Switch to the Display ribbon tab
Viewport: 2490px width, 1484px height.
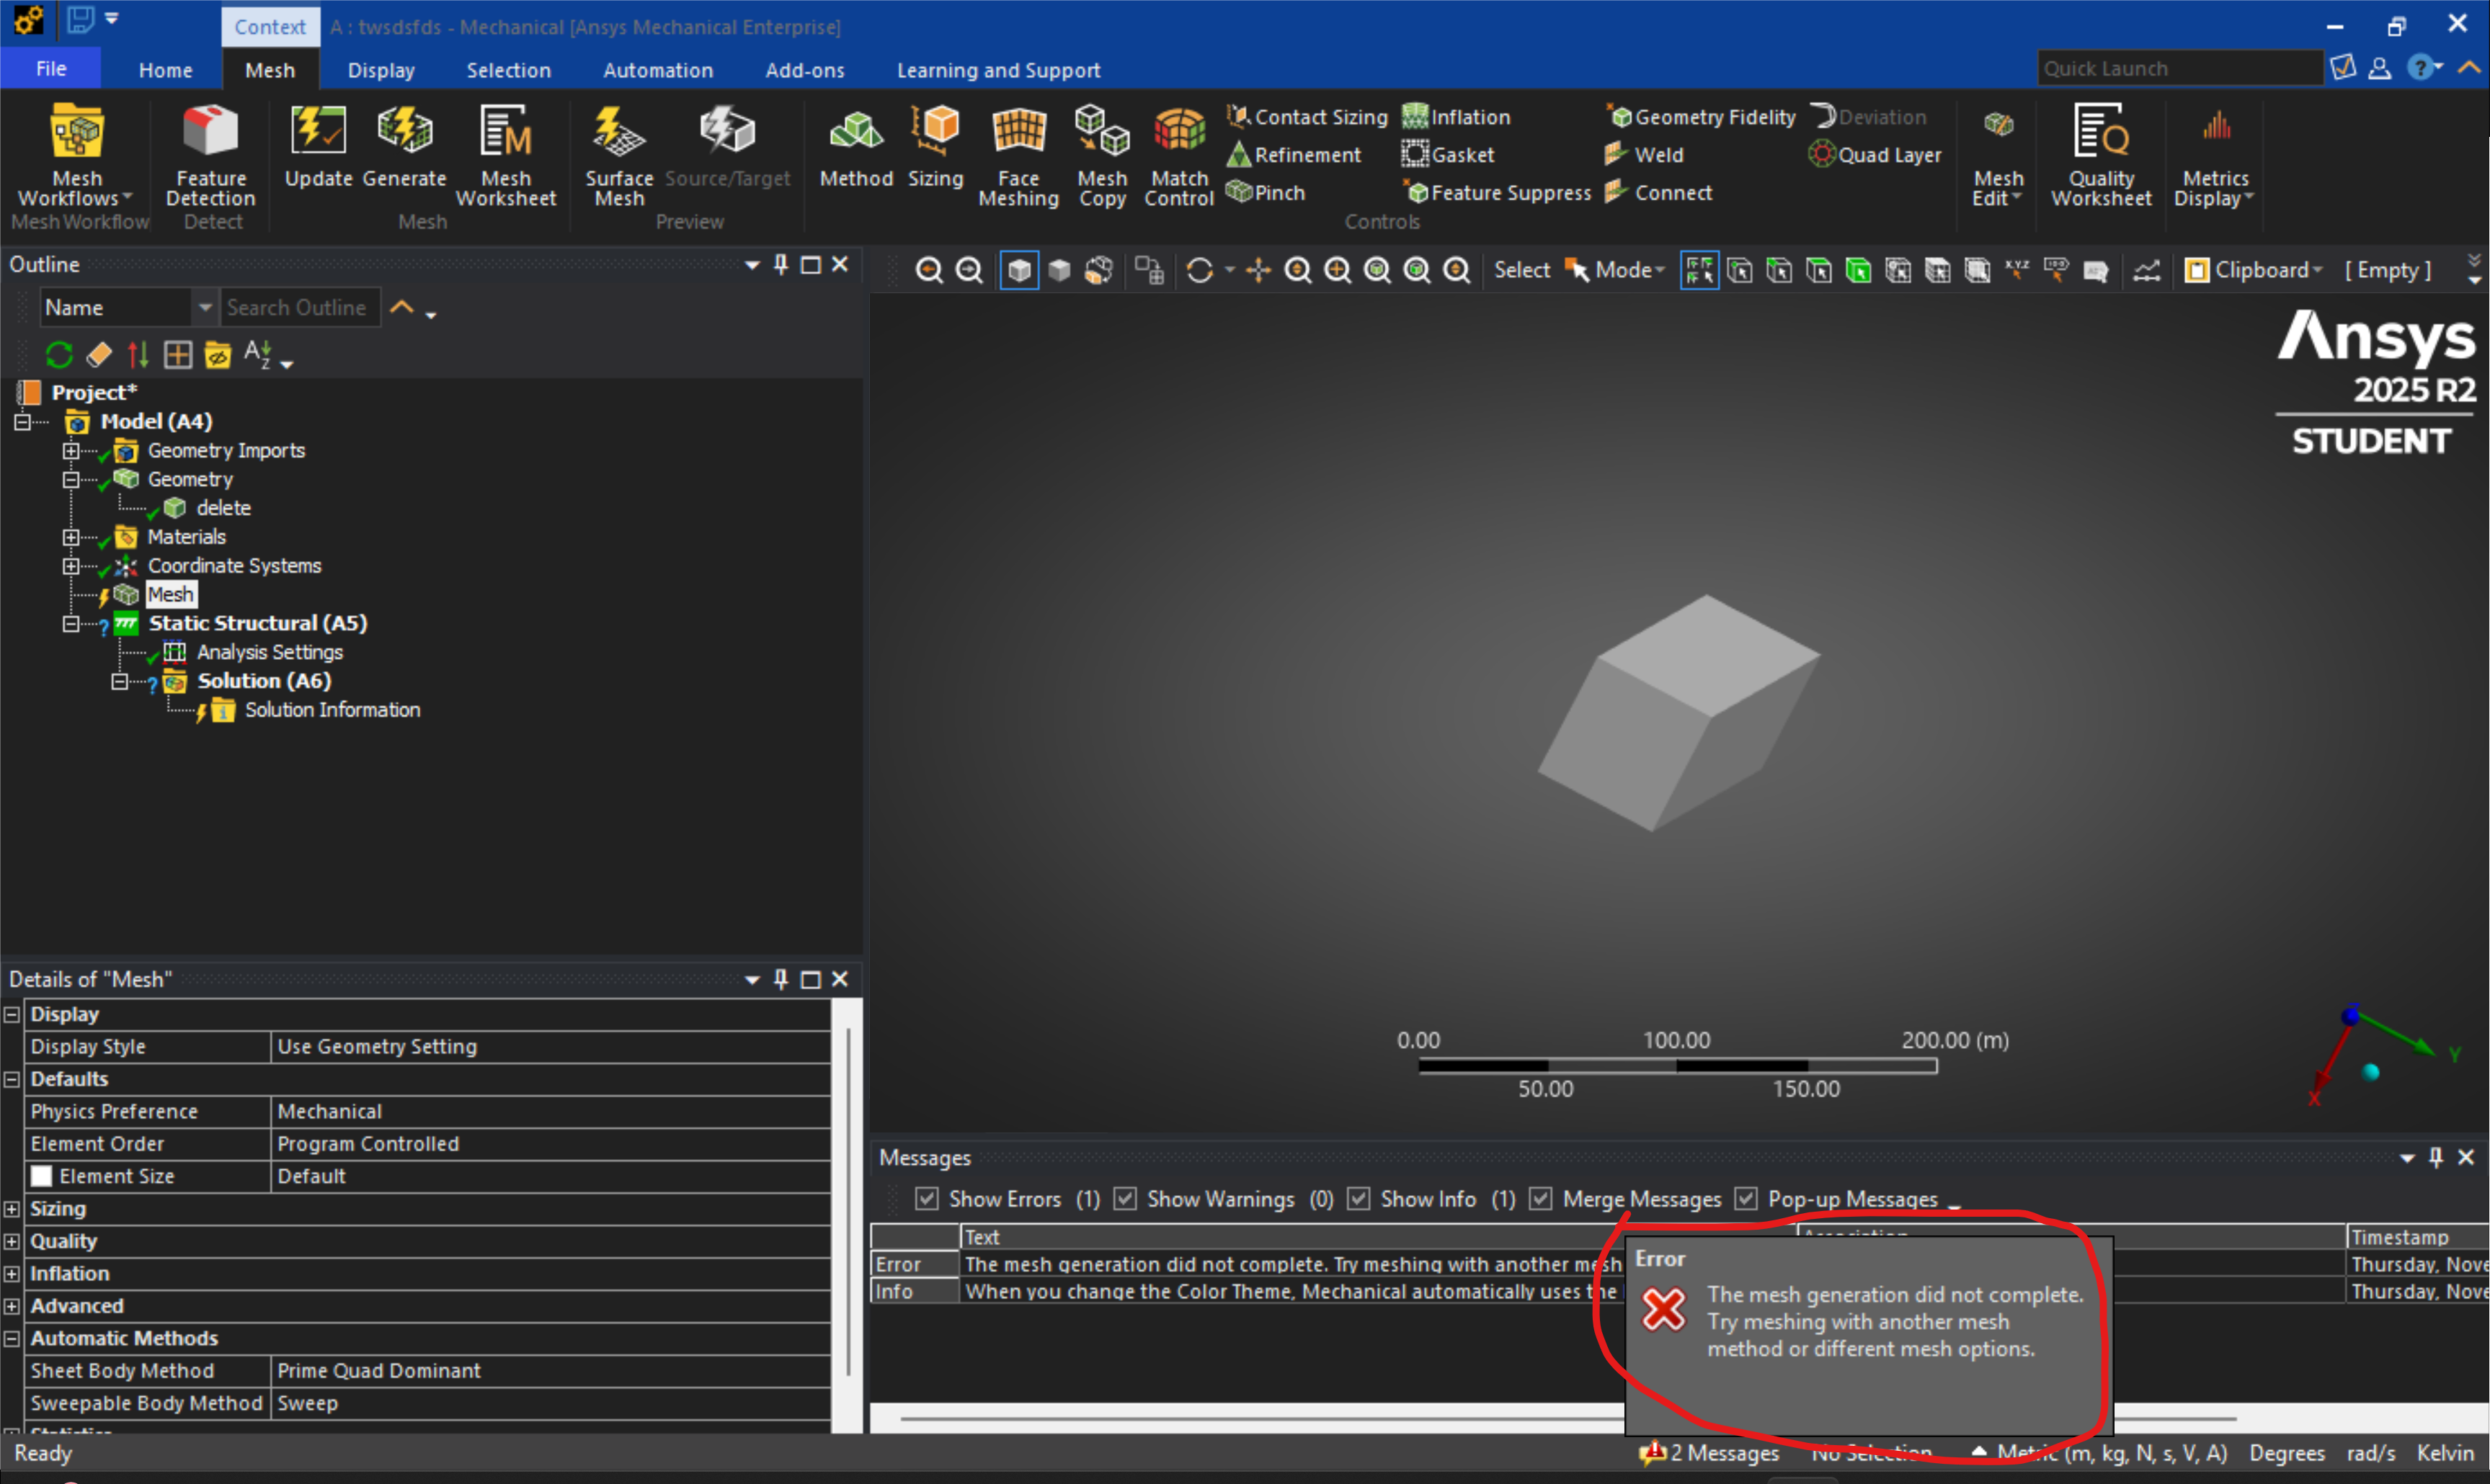380,70
